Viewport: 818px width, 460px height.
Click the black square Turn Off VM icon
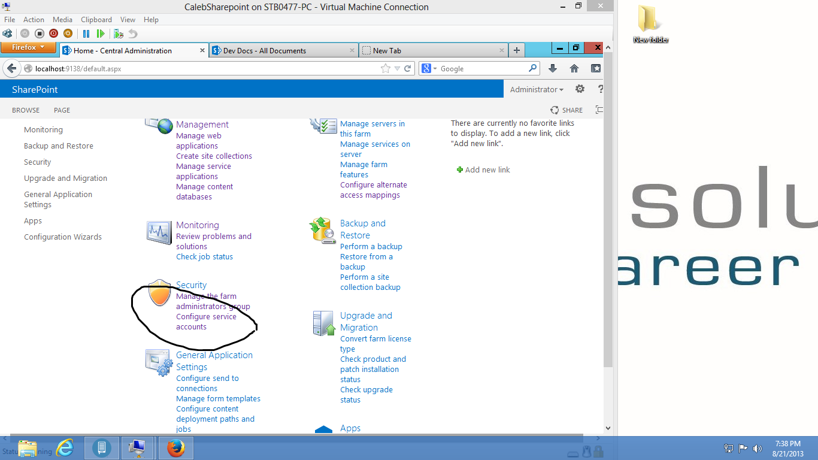(39, 34)
